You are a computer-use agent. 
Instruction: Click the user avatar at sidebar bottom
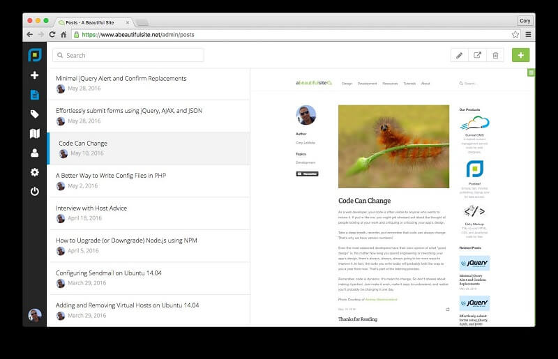34,315
